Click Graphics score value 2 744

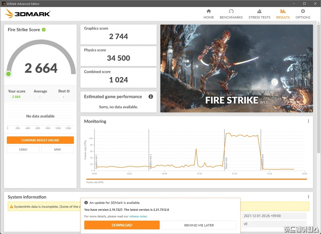click(118, 36)
